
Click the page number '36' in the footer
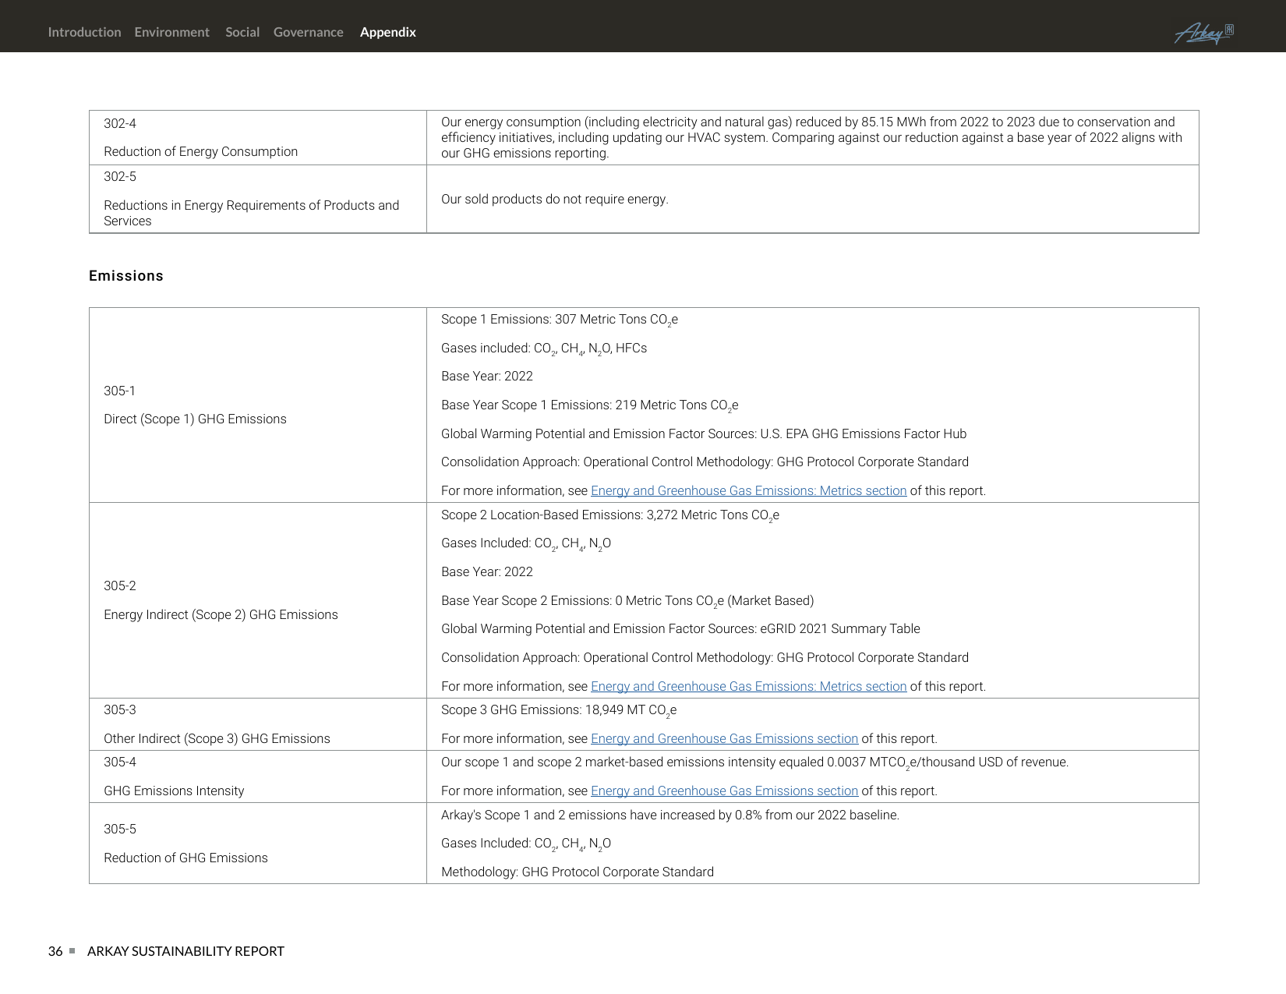55,951
